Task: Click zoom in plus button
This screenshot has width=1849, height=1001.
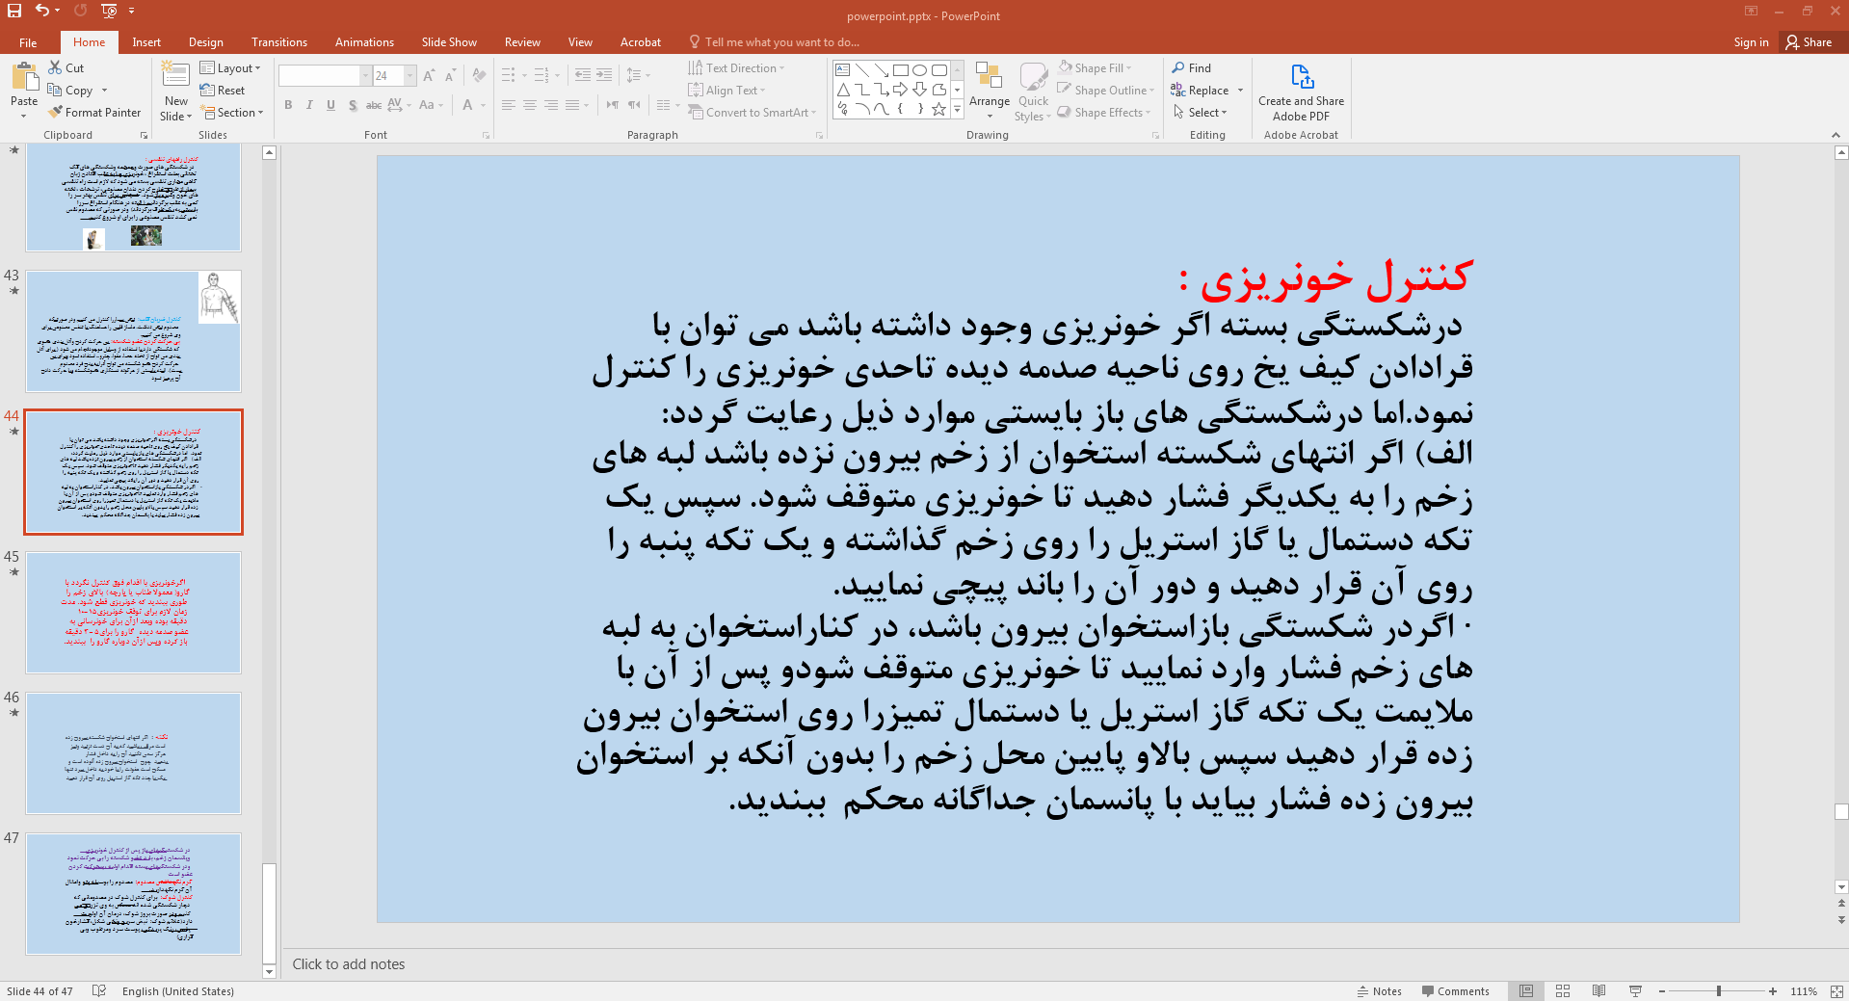Action: point(1773,990)
